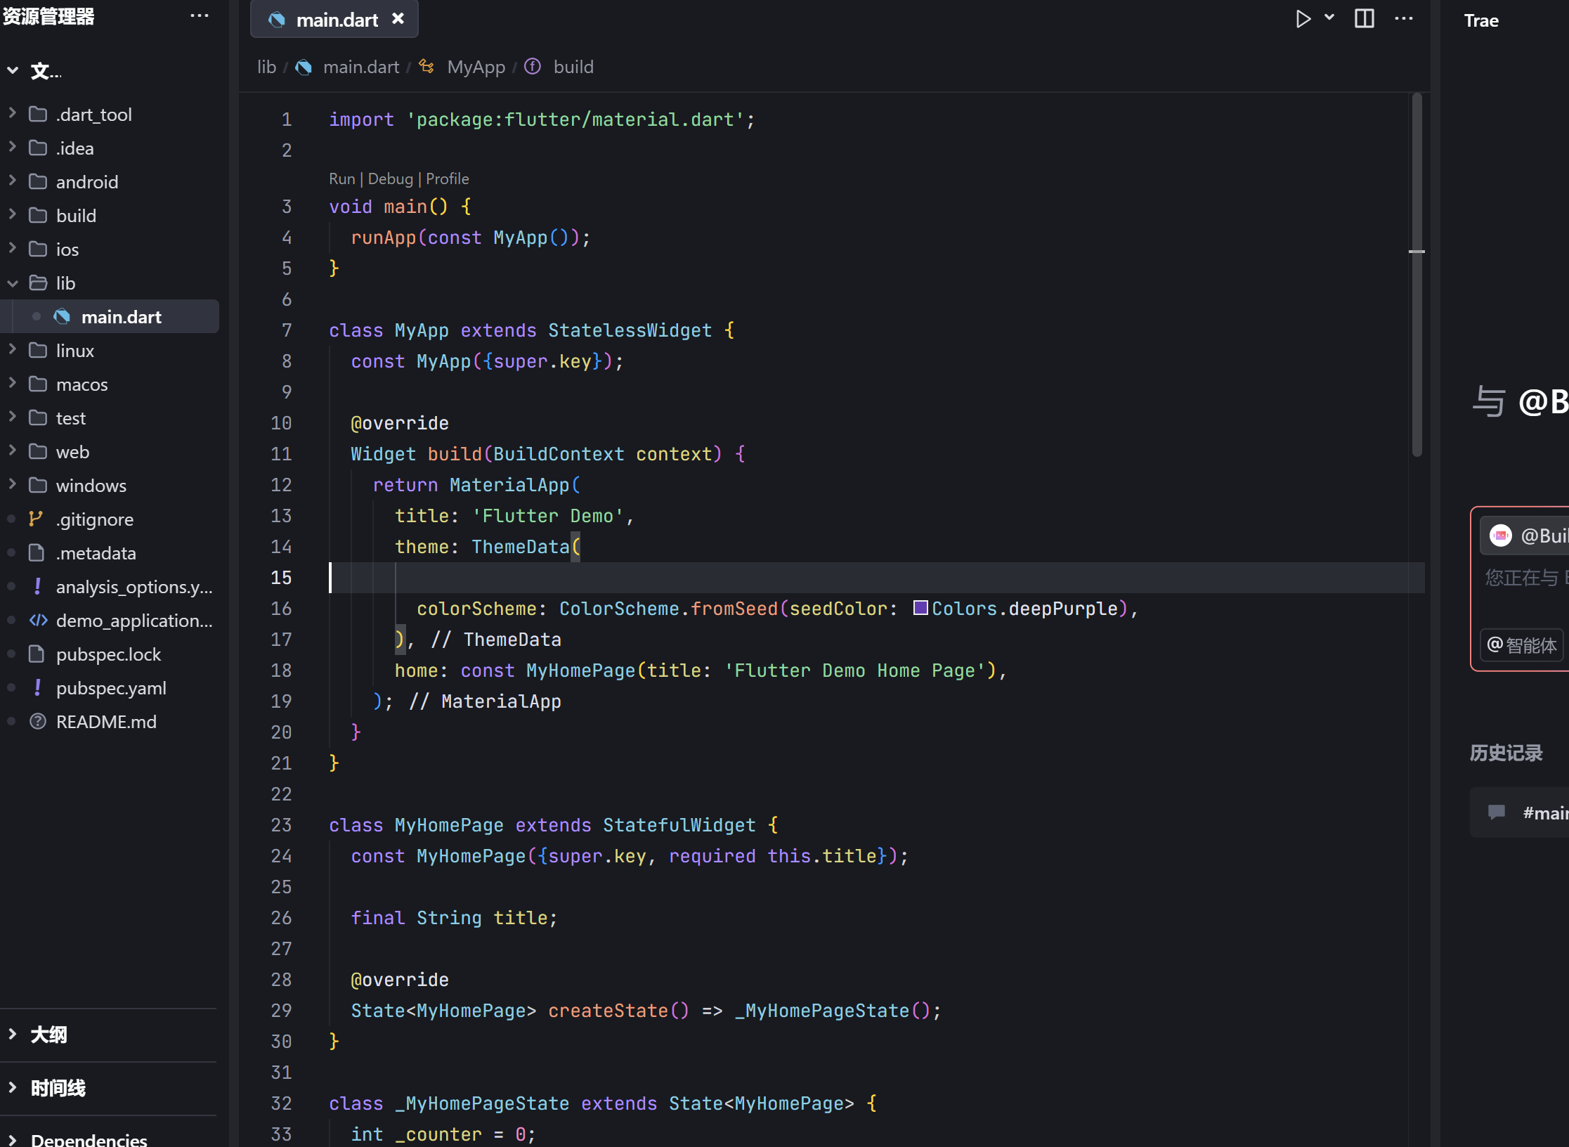Click the Run play icon in editor toolbar
Image resolution: width=1569 pixels, height=1147 pixels.
(x=1302, y=19)
